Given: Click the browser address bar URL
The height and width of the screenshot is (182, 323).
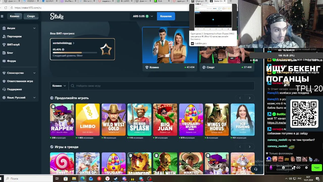Looking at the screenshot, I should pos(28,8).
